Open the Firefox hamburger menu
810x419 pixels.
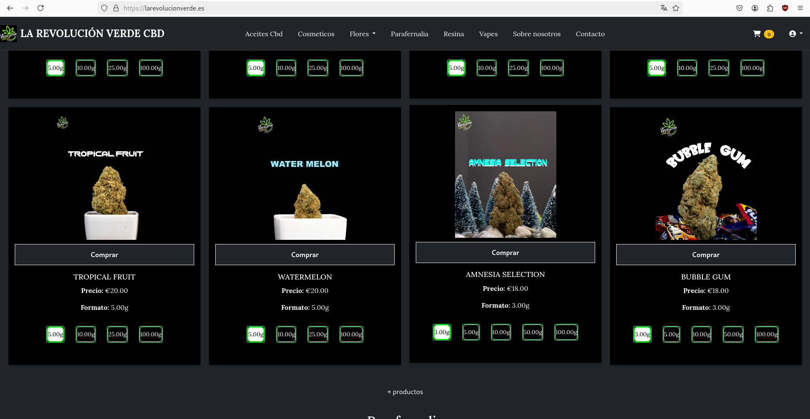[800, 8]
